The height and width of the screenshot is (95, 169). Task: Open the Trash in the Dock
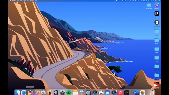point(152,93)
